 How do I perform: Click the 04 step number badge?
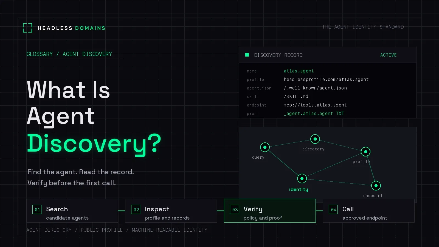click(x=333, y=210)
